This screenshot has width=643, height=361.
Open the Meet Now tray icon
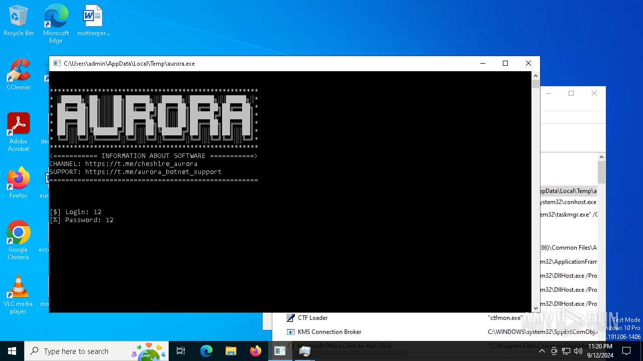pyautogui.click(x=554, y=351)
